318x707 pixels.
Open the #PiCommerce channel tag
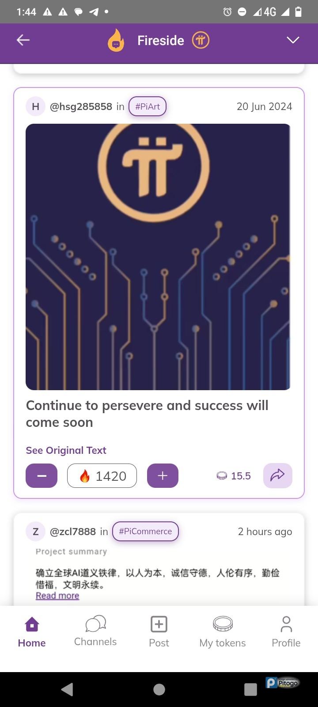tap(145, 531)
